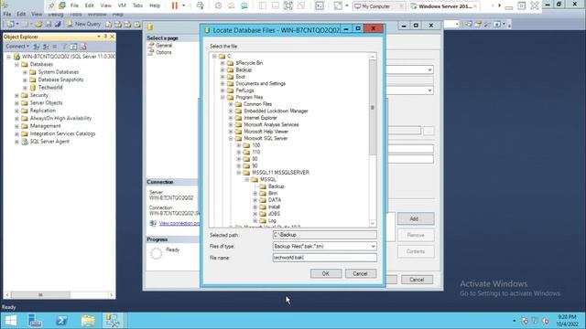The height and width of the screenshot is (329, 586).
Task: Collapse the Program Files folder
Action: 222,98
